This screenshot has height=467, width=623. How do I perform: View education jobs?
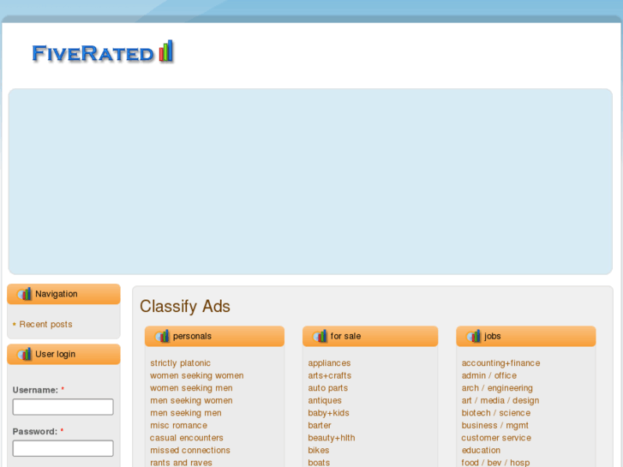pos(481,451)
